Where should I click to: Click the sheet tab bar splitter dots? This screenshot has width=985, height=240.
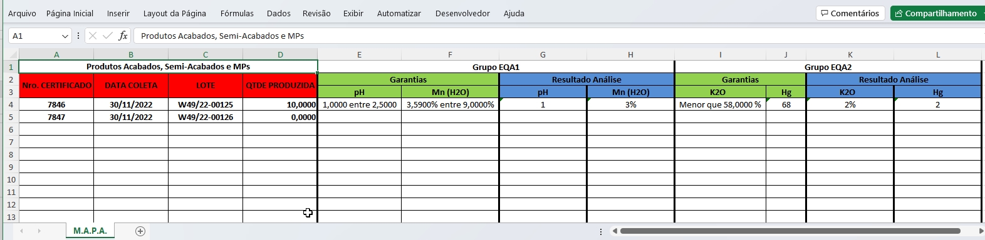pos(601,231)
